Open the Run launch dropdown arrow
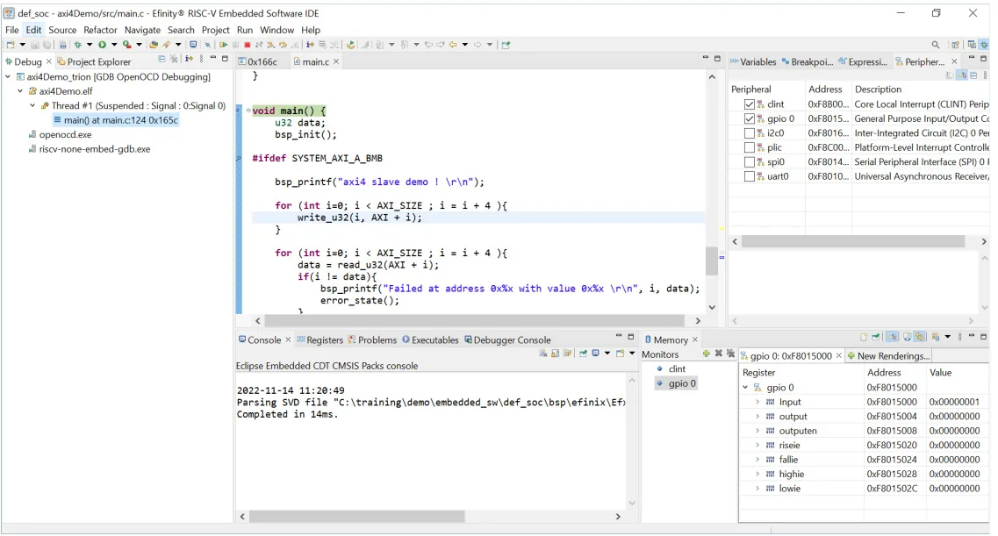 pos(114,45)
